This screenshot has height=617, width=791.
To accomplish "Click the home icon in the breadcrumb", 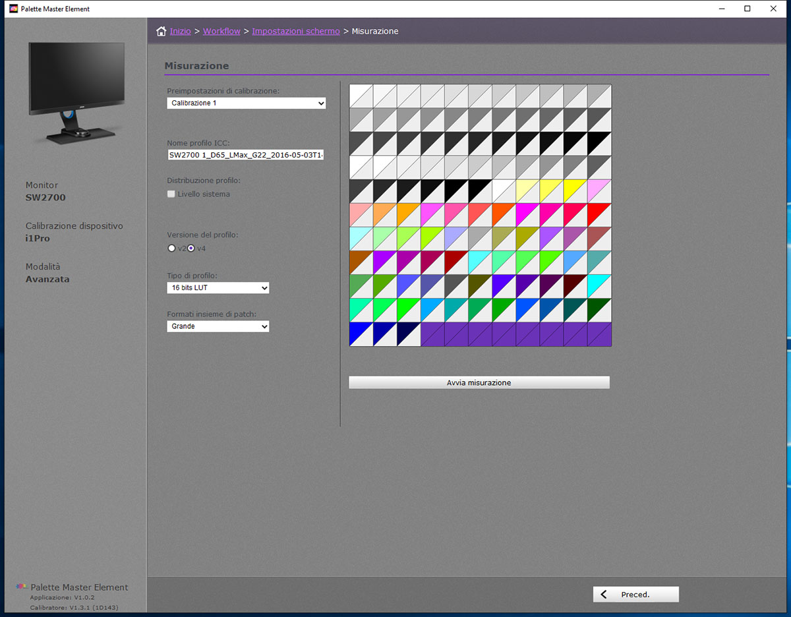I will (161, 31).
